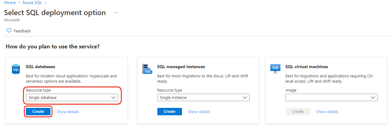Click the SQL virtual machines heading

[307, 67]
